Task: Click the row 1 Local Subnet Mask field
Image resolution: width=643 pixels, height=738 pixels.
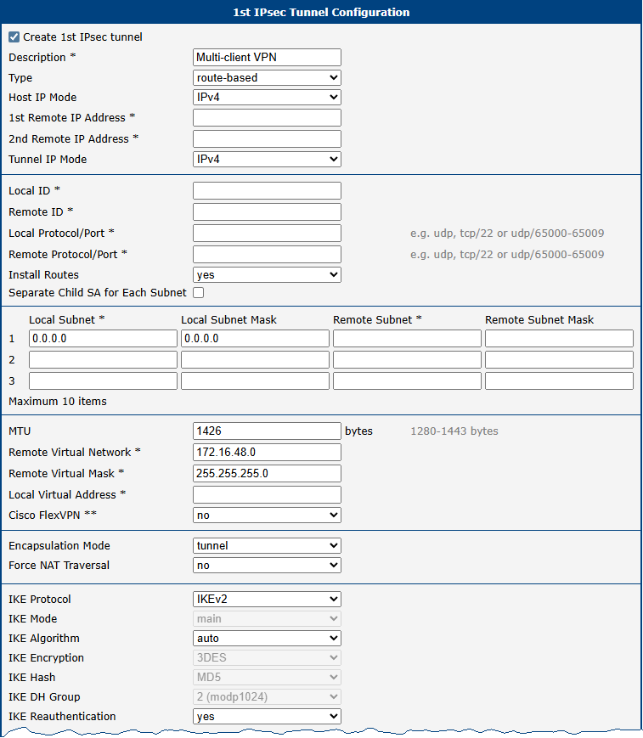Action: (255, 338)
